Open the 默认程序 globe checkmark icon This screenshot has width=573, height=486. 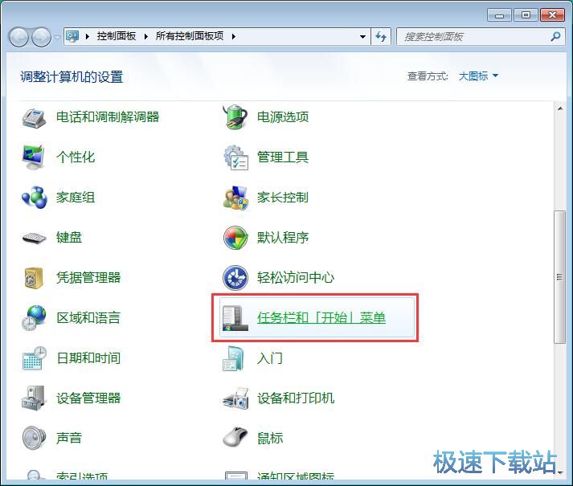click(235, 238)
